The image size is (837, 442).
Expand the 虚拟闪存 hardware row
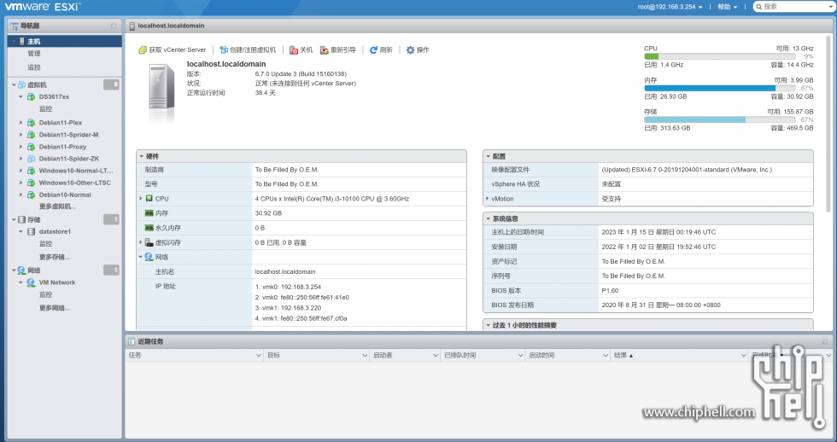click(141, 242)
